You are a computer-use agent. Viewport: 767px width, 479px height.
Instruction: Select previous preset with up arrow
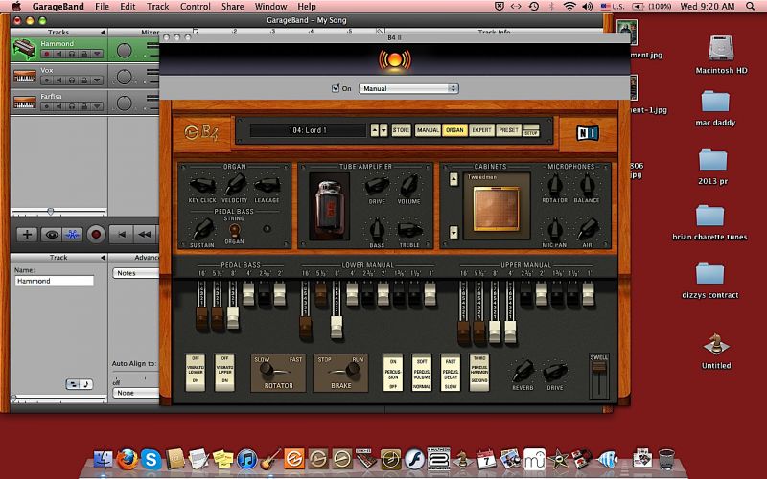(375, 130)
